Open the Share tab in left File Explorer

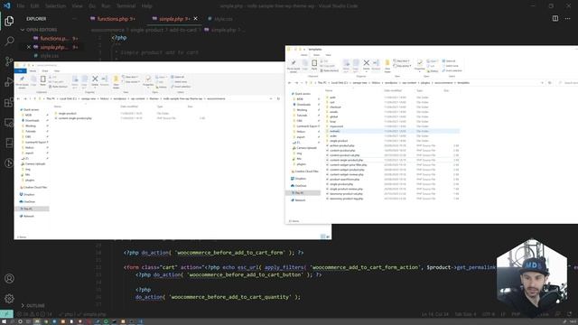point(44,70)
